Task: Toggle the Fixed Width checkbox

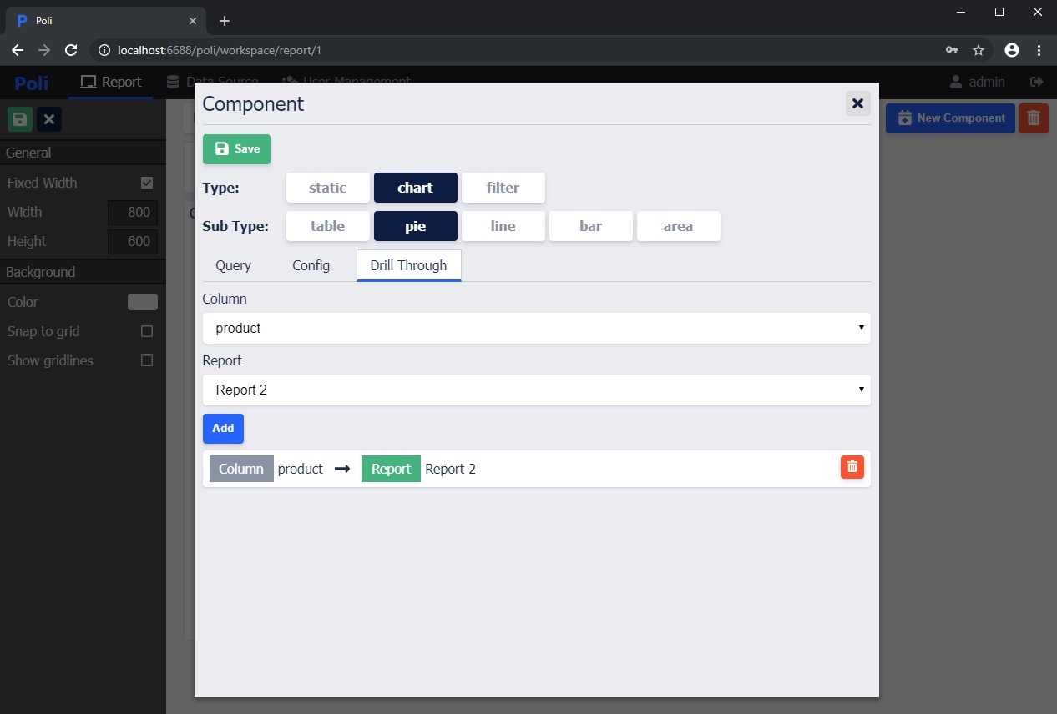Action: click(147, 183)
